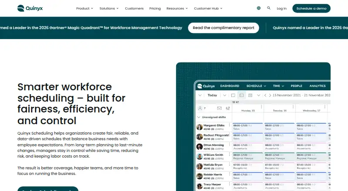Expand the Customer Hub menu
The image size is (348, 191).
point(208,8)
